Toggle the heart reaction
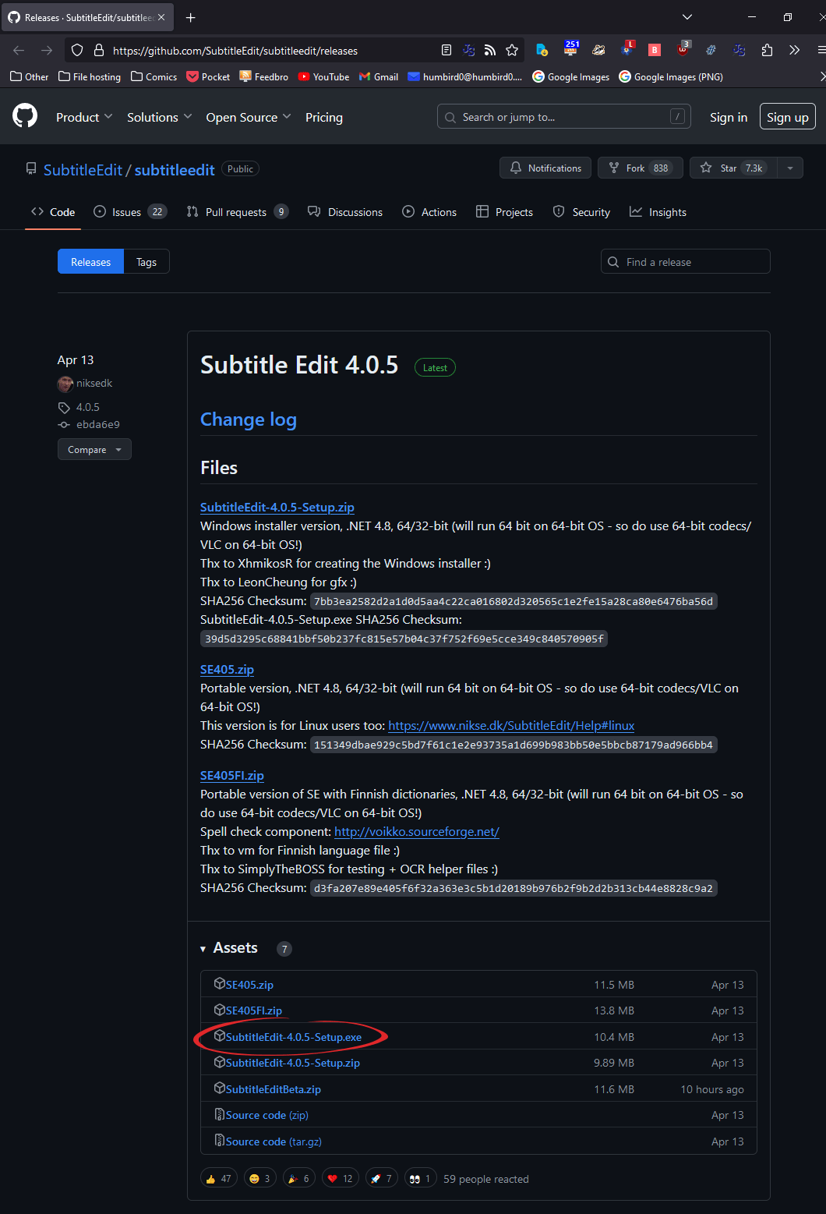 tap(341, 1178)
